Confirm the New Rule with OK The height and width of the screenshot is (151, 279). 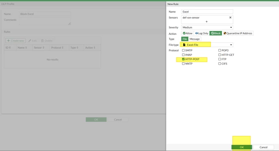tap(242, 147)
